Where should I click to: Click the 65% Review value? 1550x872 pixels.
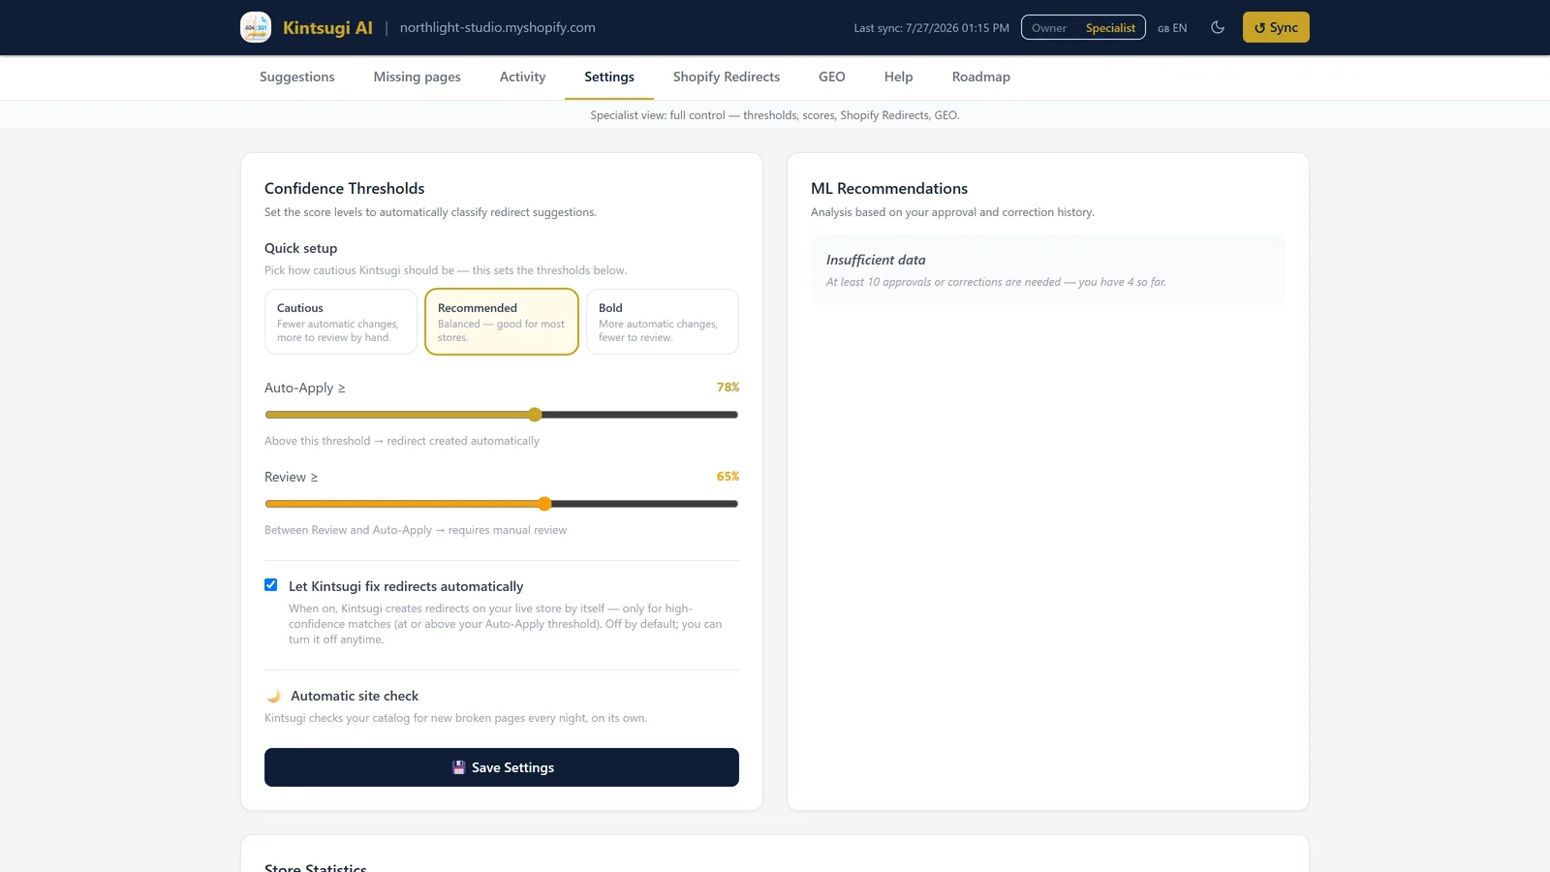pos(728,477)
